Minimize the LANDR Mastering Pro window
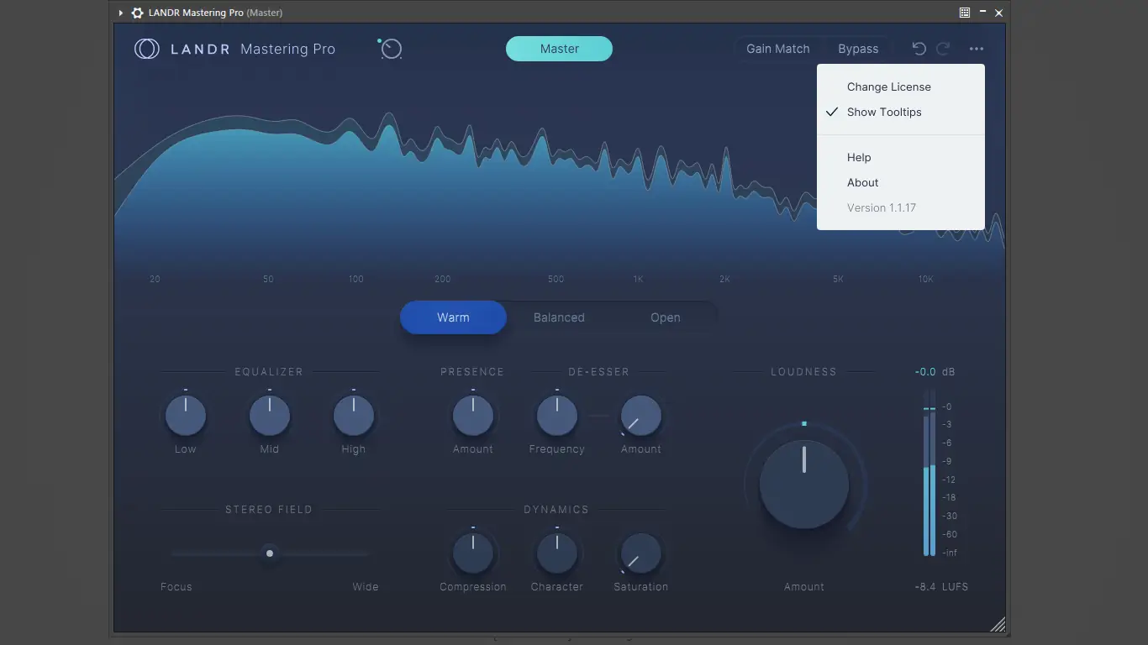 pos(982,13)
